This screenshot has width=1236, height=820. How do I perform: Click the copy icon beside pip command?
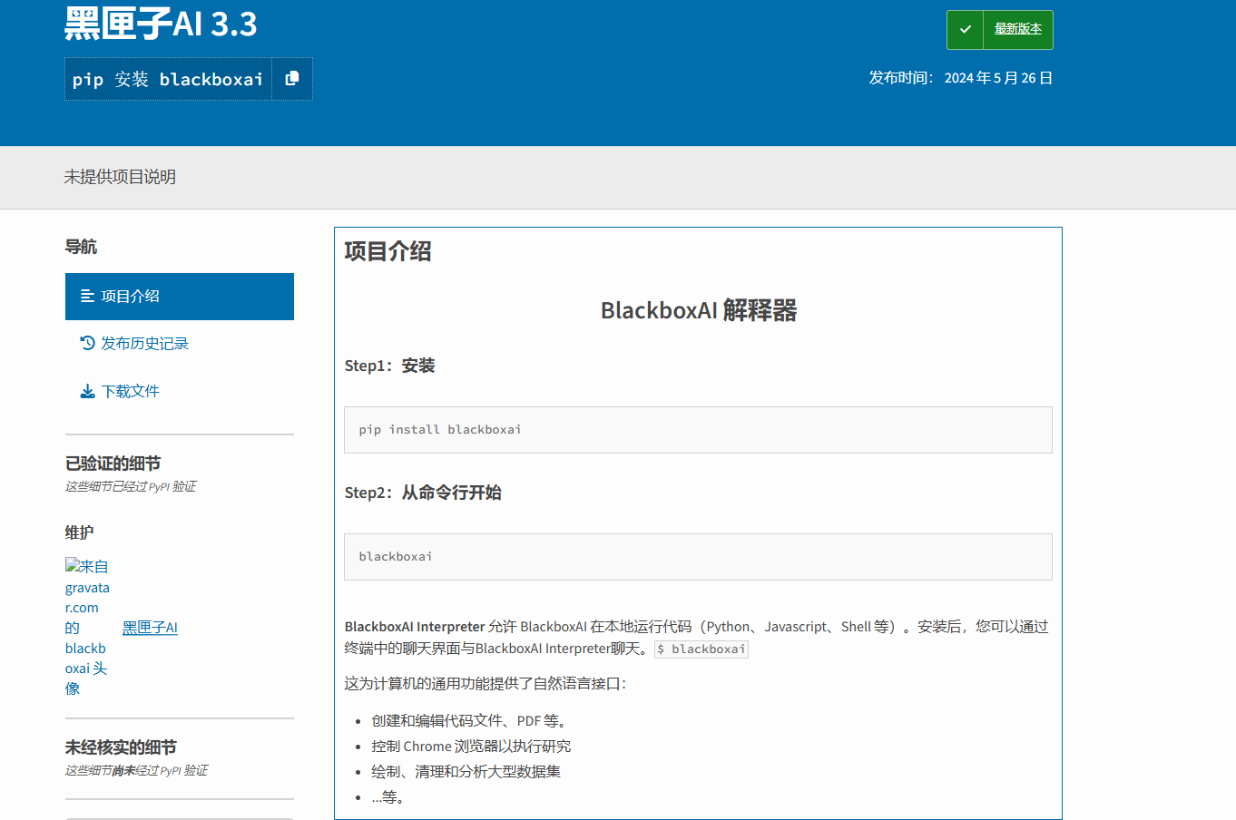click(292, 79)
